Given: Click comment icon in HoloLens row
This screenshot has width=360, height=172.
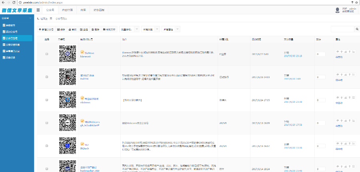Looking at the screenshot, I should 338,120.
